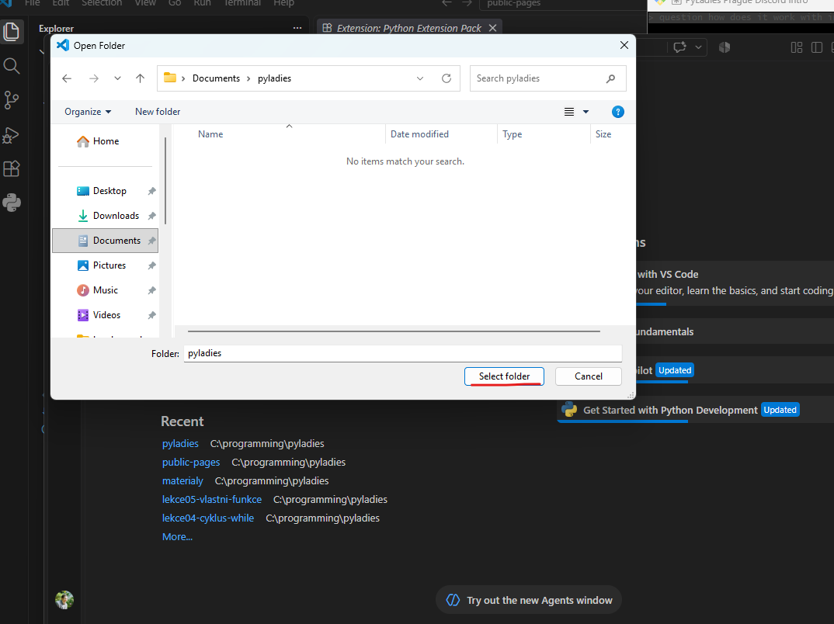The image size is (834, 624).
Task: Unpin Music from Quick access
Action: (151, 290)
